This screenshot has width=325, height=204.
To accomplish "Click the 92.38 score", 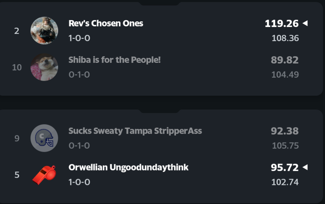I will click(285, 131).
